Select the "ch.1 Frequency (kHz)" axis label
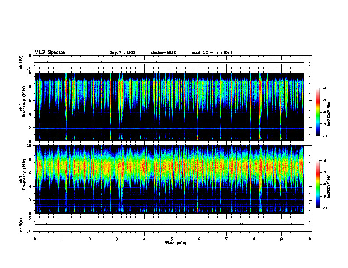 [x=22, y=102]
